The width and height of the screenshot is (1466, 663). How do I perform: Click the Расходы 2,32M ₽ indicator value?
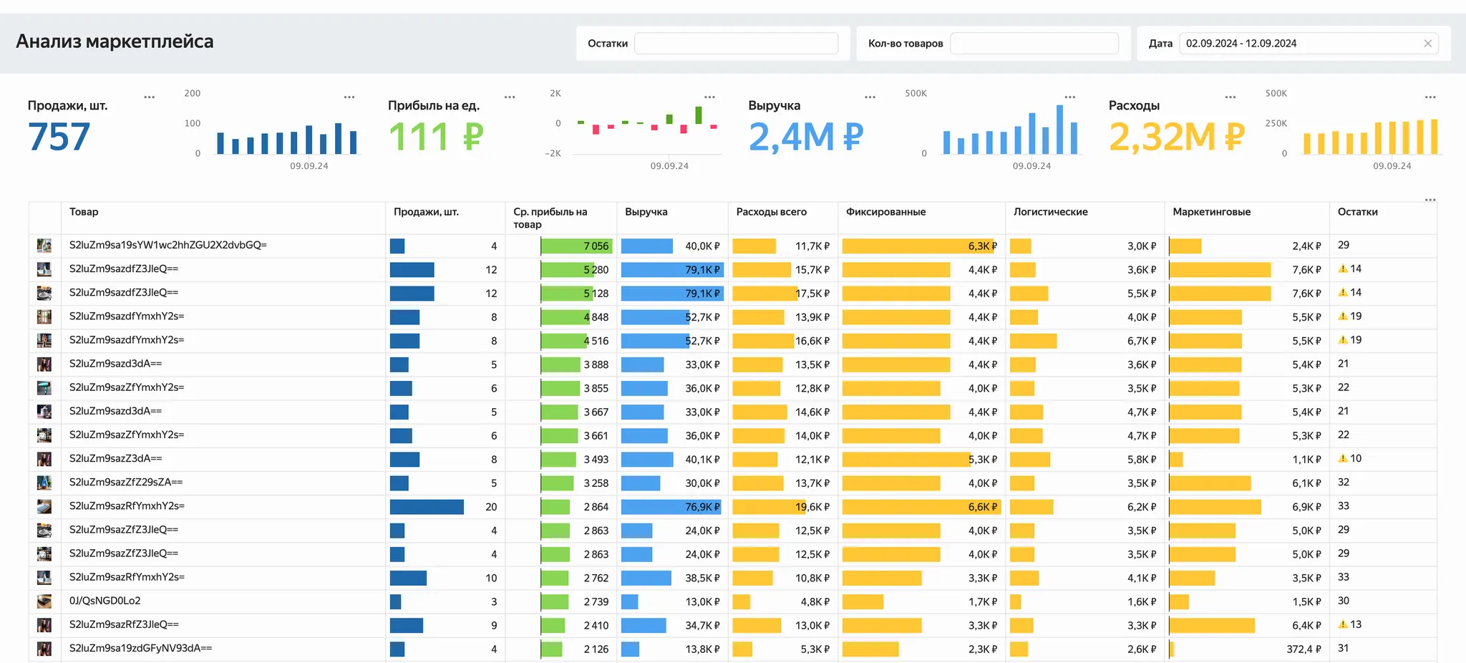pos(1176,137)
